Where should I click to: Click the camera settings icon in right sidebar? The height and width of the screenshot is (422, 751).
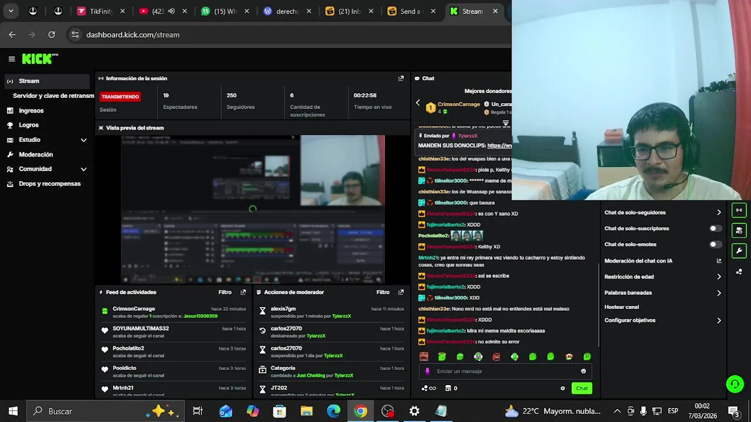coord(739,230)
